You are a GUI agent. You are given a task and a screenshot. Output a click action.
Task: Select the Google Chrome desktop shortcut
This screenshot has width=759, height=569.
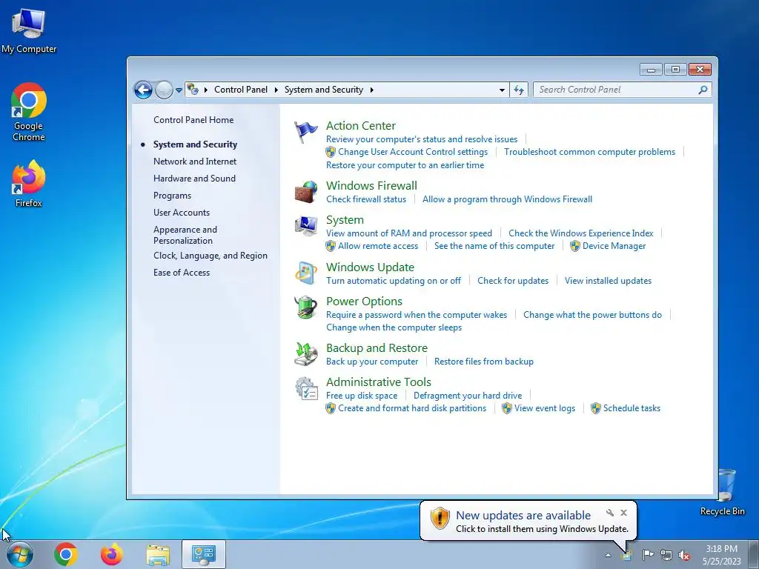coord(29,113)
